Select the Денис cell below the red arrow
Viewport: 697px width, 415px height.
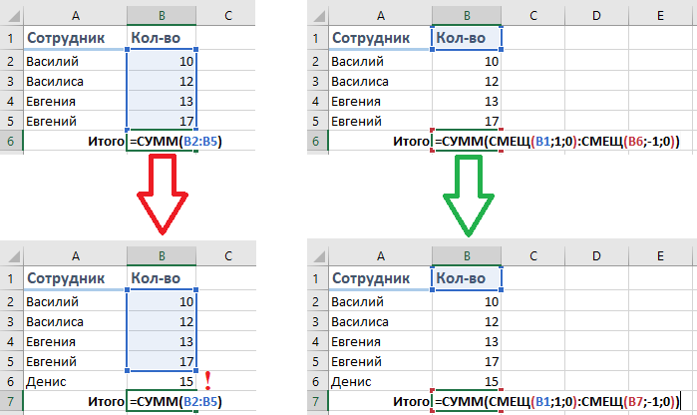(75, 381)
